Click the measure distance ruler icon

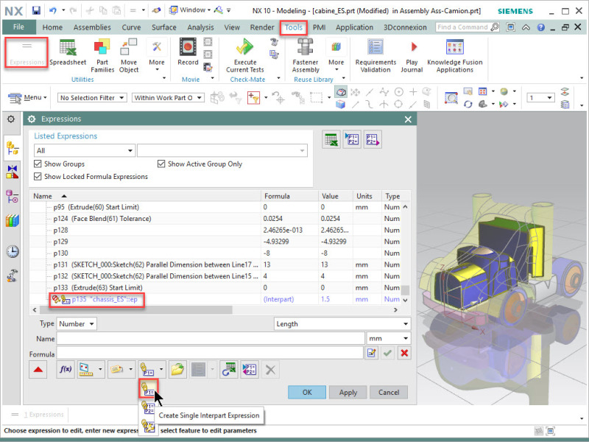click(85, 370)
